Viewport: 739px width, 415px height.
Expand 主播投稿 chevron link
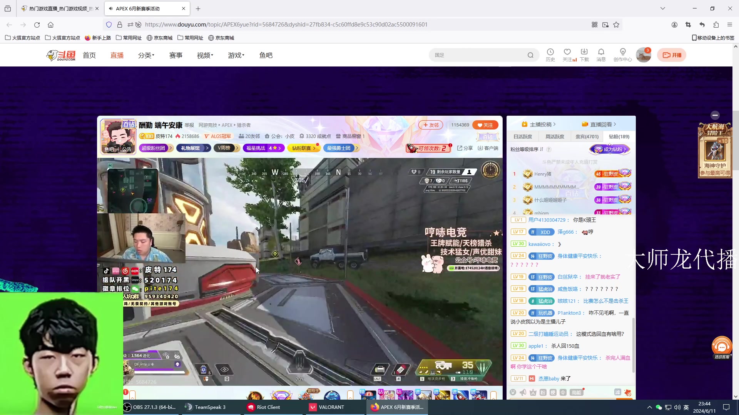pos(539,124)
